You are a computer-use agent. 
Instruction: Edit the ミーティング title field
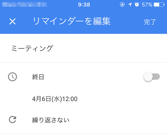click(83, 48)
